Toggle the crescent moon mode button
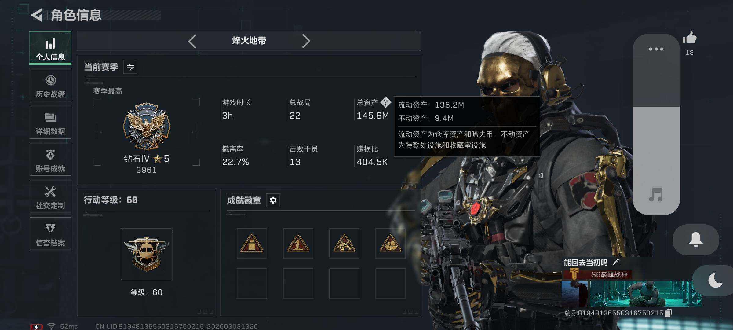This screenshot has width=733, height=330. click(x=715, y=280)
